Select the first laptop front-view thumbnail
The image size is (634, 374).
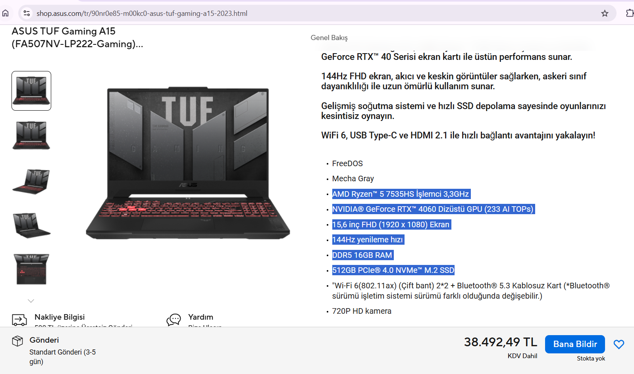tap(31, 91)
